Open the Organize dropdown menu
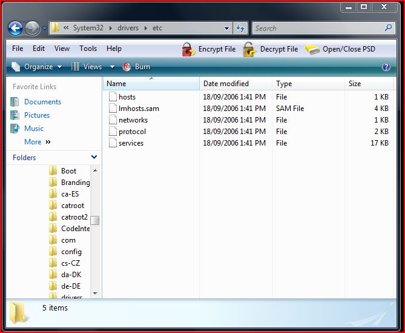405x333 pixels. coord(37,67)
